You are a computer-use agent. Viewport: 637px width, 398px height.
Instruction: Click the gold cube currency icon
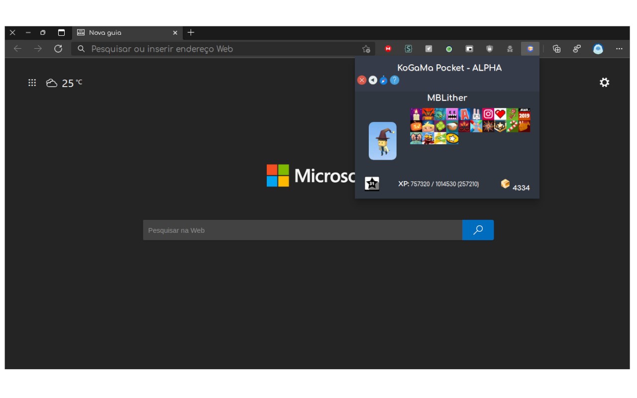505,184
